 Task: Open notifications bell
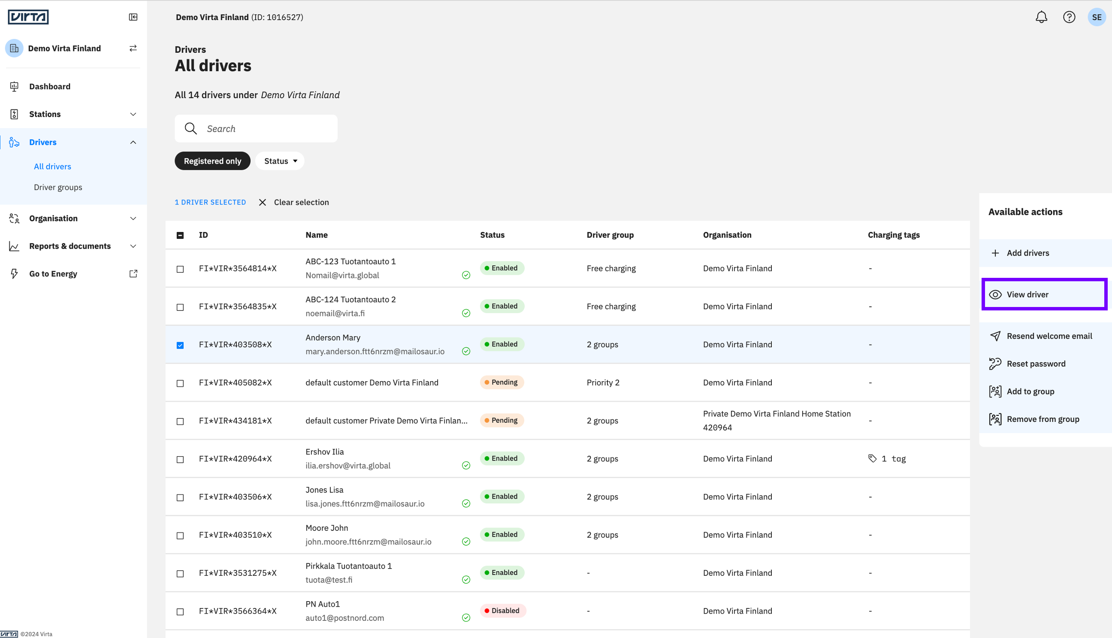pos(1041,17)
